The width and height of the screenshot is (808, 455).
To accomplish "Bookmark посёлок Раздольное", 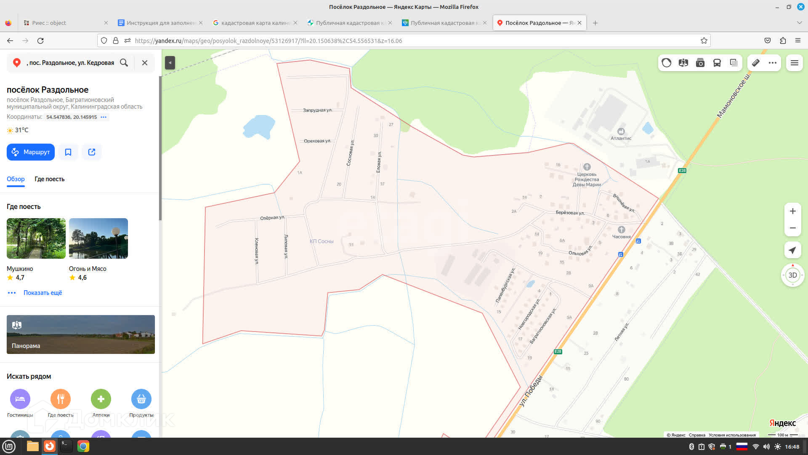I will point(68,152).
